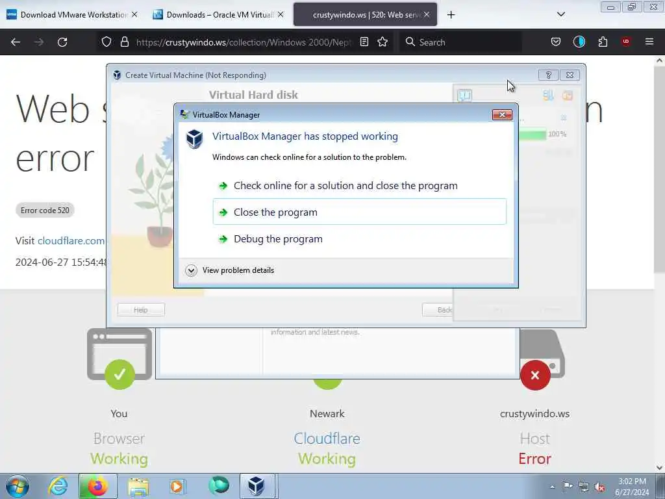The height and width of the screenshot is (499, 665).
Task: Choose Close the program option
Action: (x=359, y=212)
